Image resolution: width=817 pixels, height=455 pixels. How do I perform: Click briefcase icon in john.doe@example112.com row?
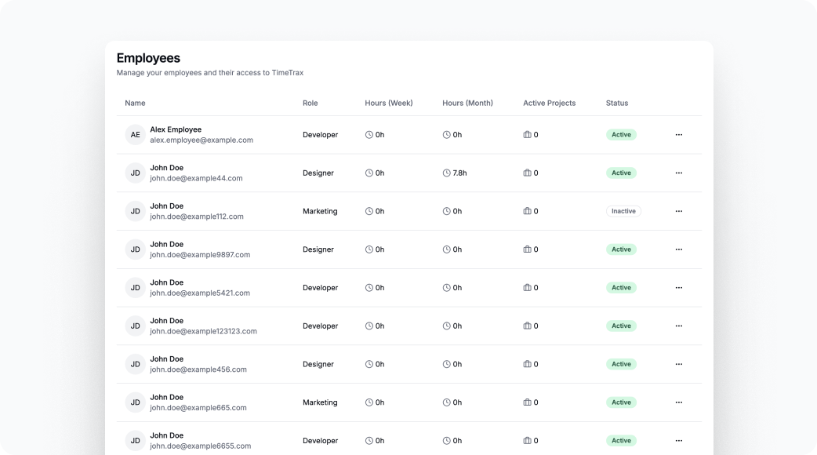528,211
